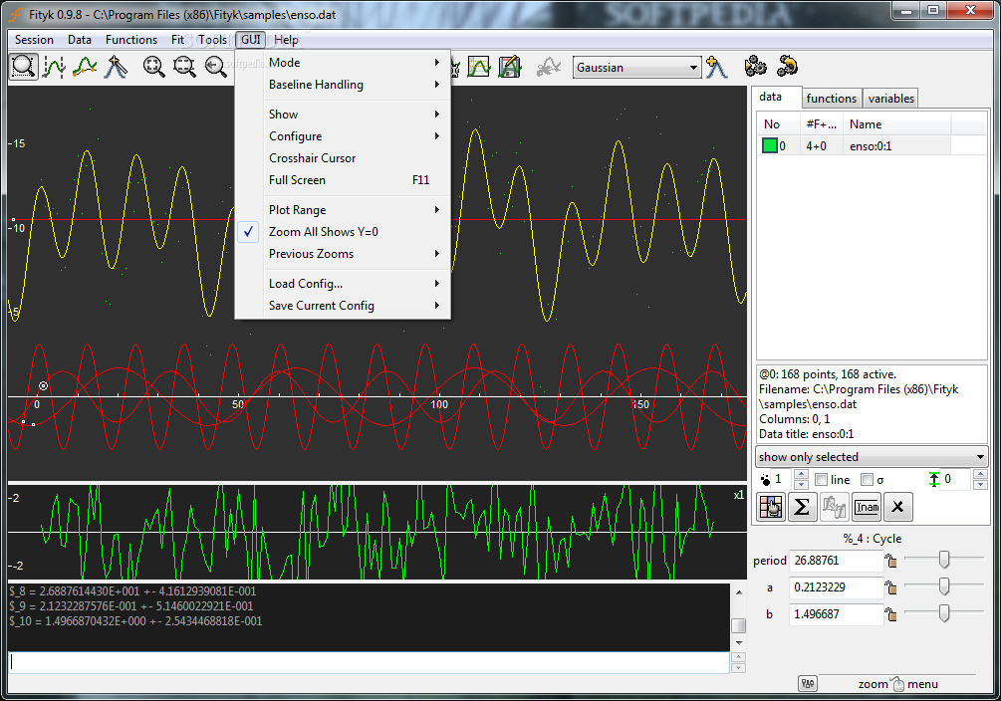This screenshot has height=701, width=1001.
Task: Expand the Show submenu
Action: coord(343,115)
